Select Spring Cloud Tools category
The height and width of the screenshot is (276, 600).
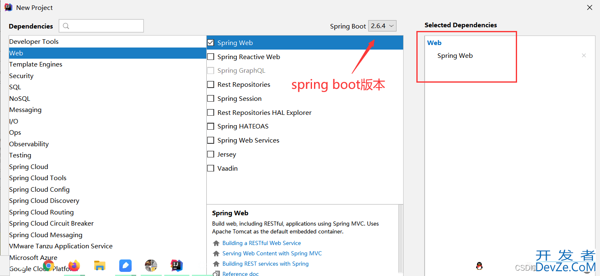click(107, 178)
